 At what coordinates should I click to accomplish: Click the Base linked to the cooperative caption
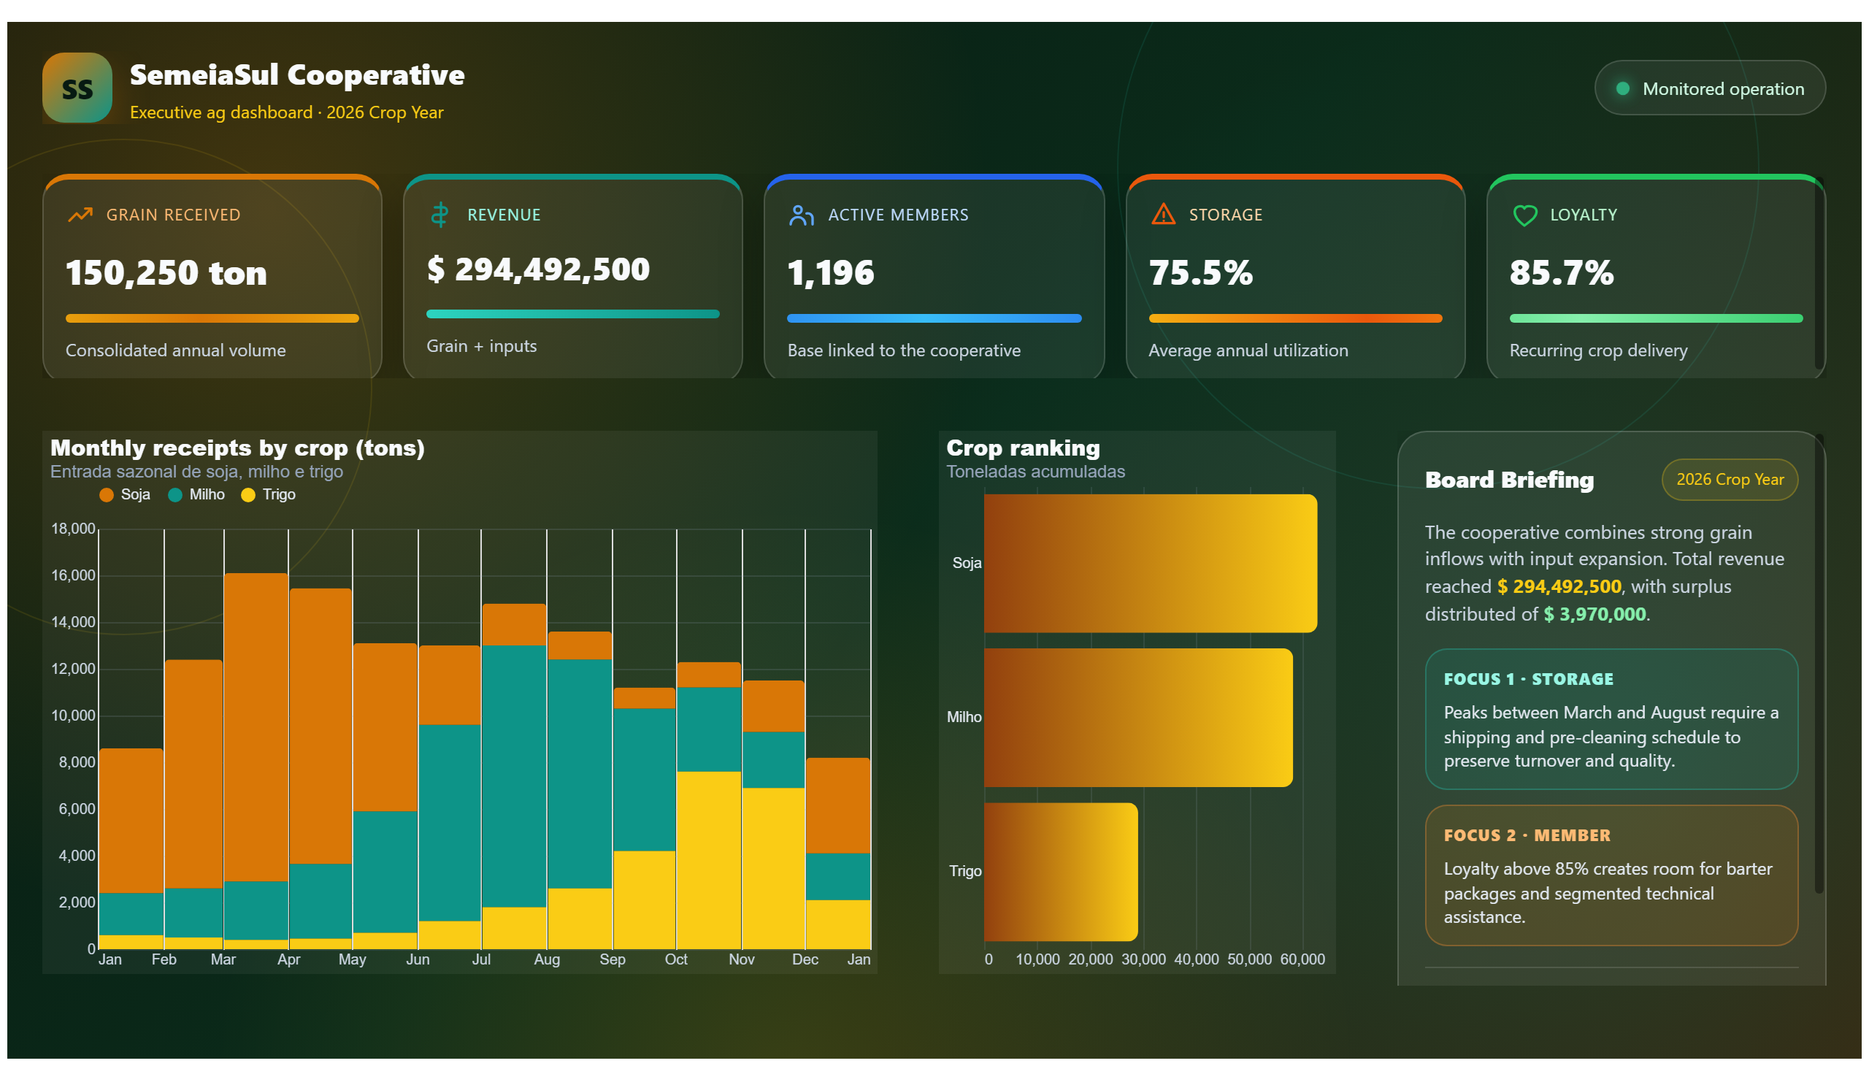pos(903,350)
